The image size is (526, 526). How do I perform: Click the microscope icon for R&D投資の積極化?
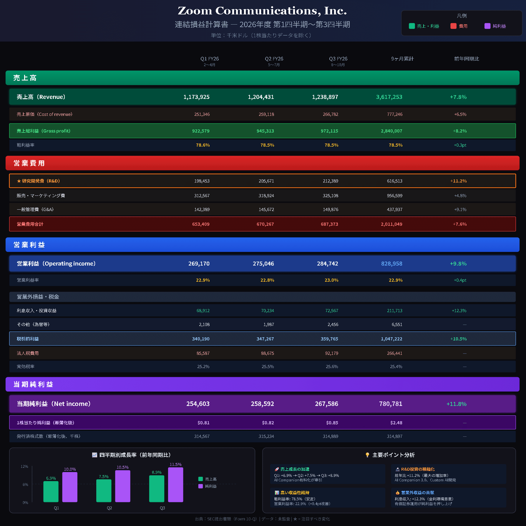click(397, 469)
